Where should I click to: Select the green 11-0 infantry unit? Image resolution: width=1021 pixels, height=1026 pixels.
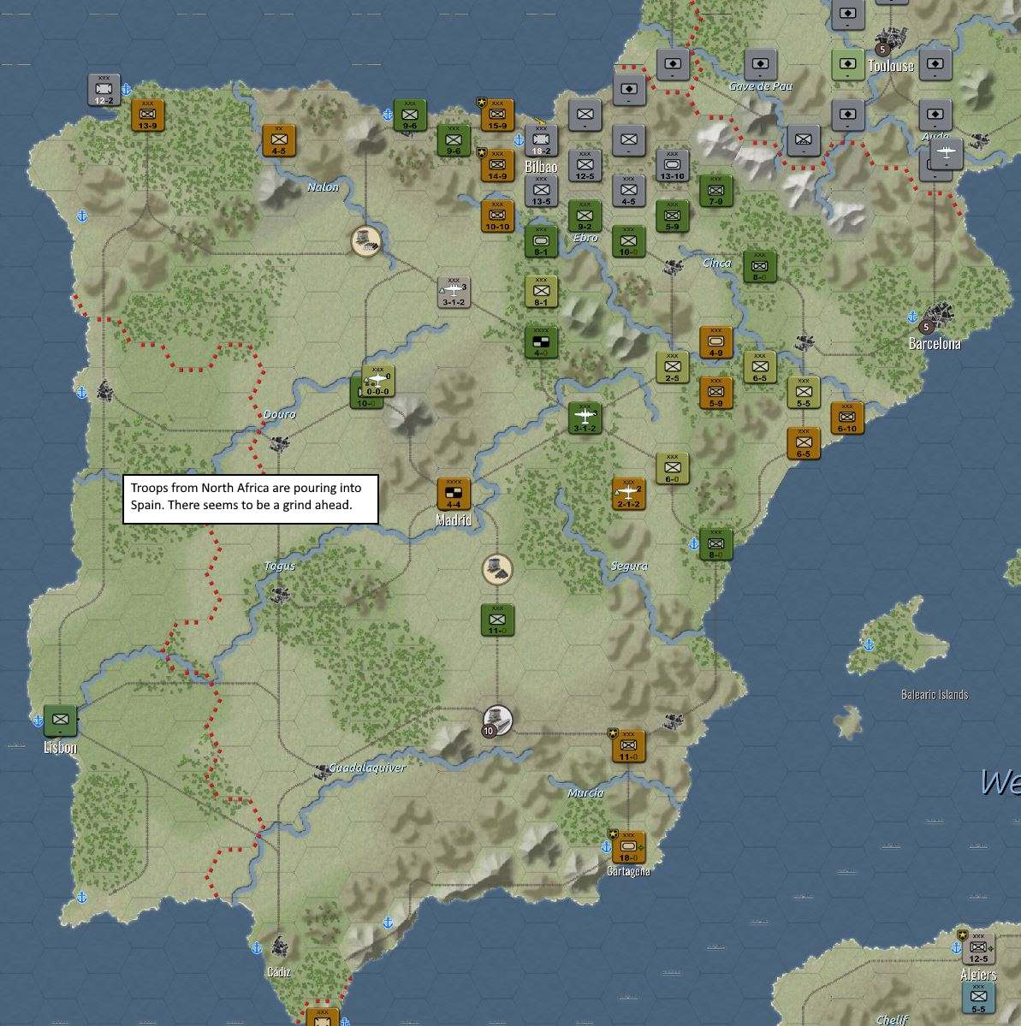click(497, 620)
